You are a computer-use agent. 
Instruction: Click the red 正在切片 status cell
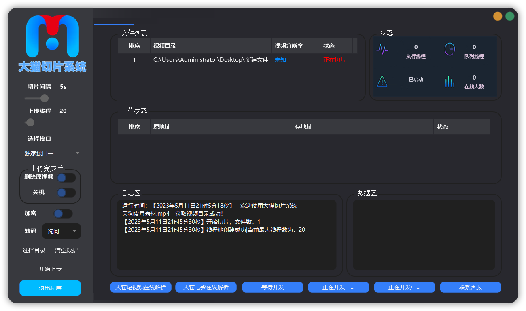[335, 60]
